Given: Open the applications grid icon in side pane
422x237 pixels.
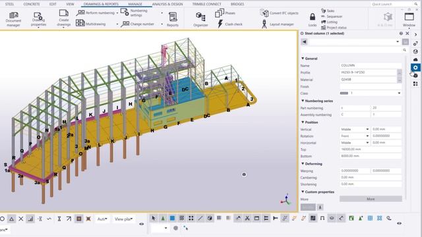Looking at the screenshot, I should click(x=415, y=84).
